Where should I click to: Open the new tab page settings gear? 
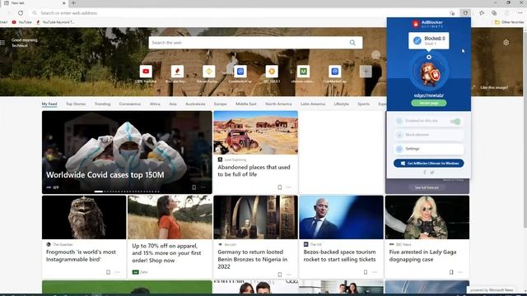(x=506, y=43)
